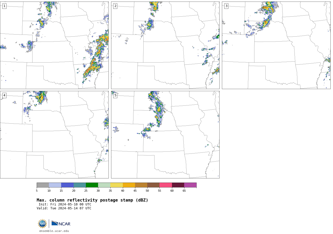Click the Valid: Tue 2024-05-14 07 UTC text
The image size is (333, 234).
point(64,208)
